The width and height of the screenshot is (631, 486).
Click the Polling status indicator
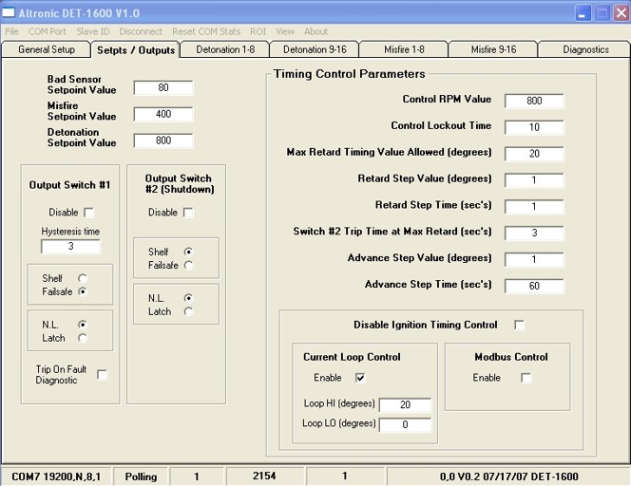[141, 477]
